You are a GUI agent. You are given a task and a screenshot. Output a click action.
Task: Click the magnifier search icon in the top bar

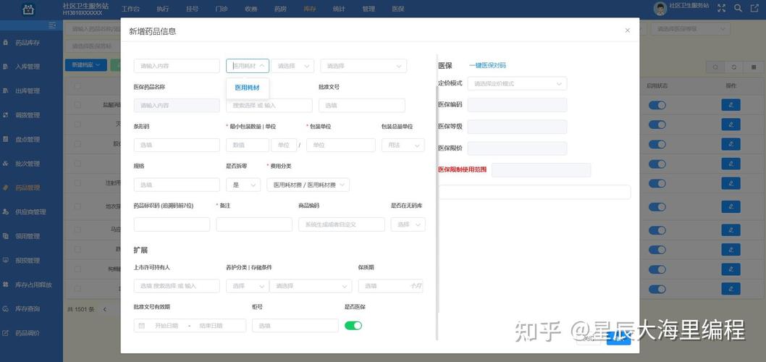point(738,8)
